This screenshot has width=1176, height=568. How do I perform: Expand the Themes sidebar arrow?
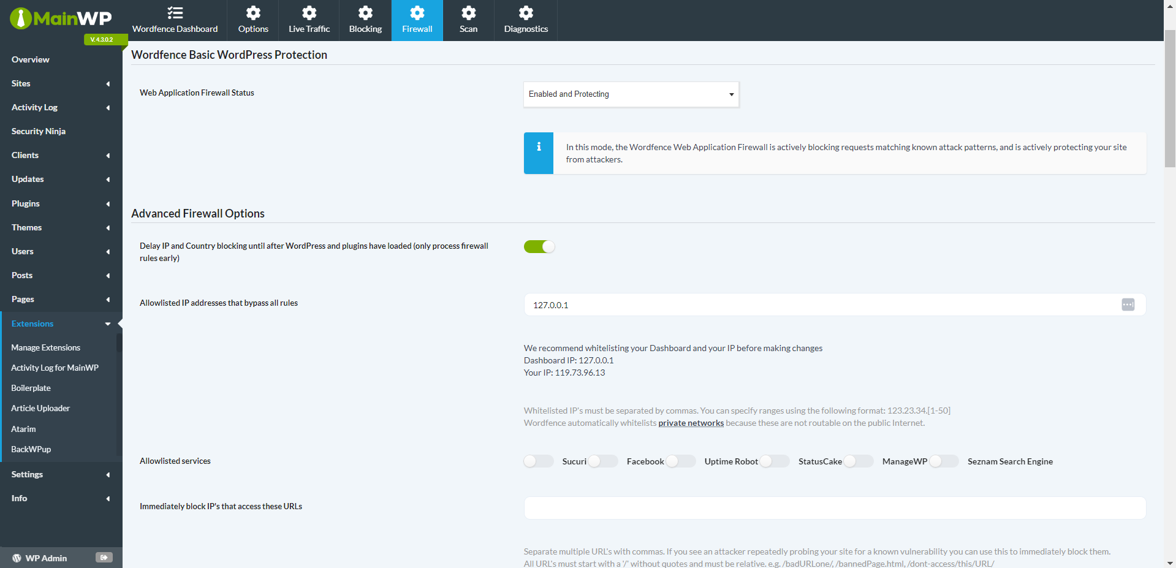pos(108,228)
